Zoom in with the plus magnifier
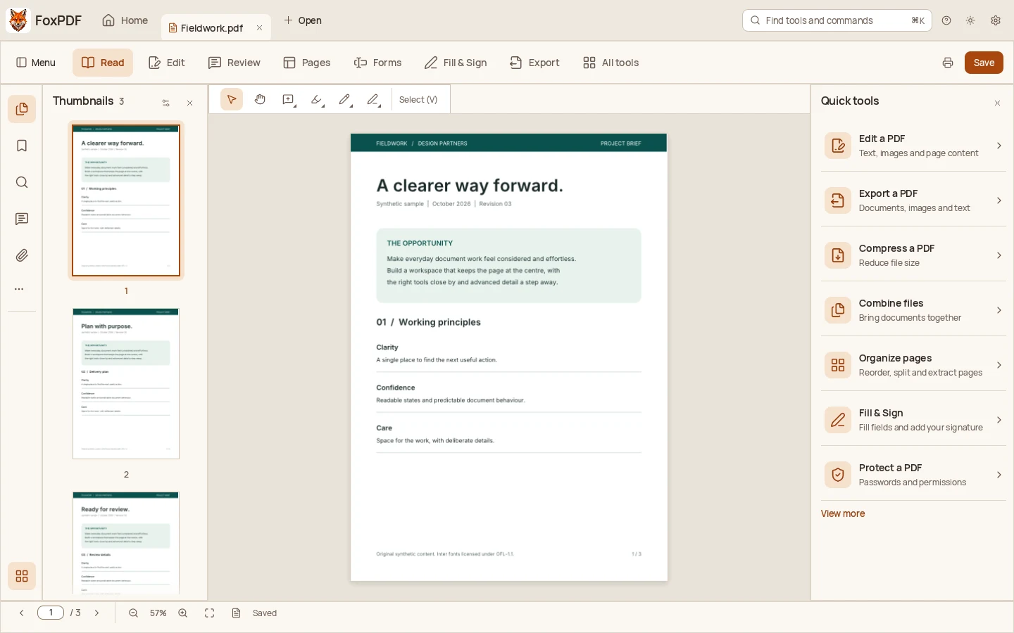The height and width of the screenshot is (633, 1014). (183, 613)
